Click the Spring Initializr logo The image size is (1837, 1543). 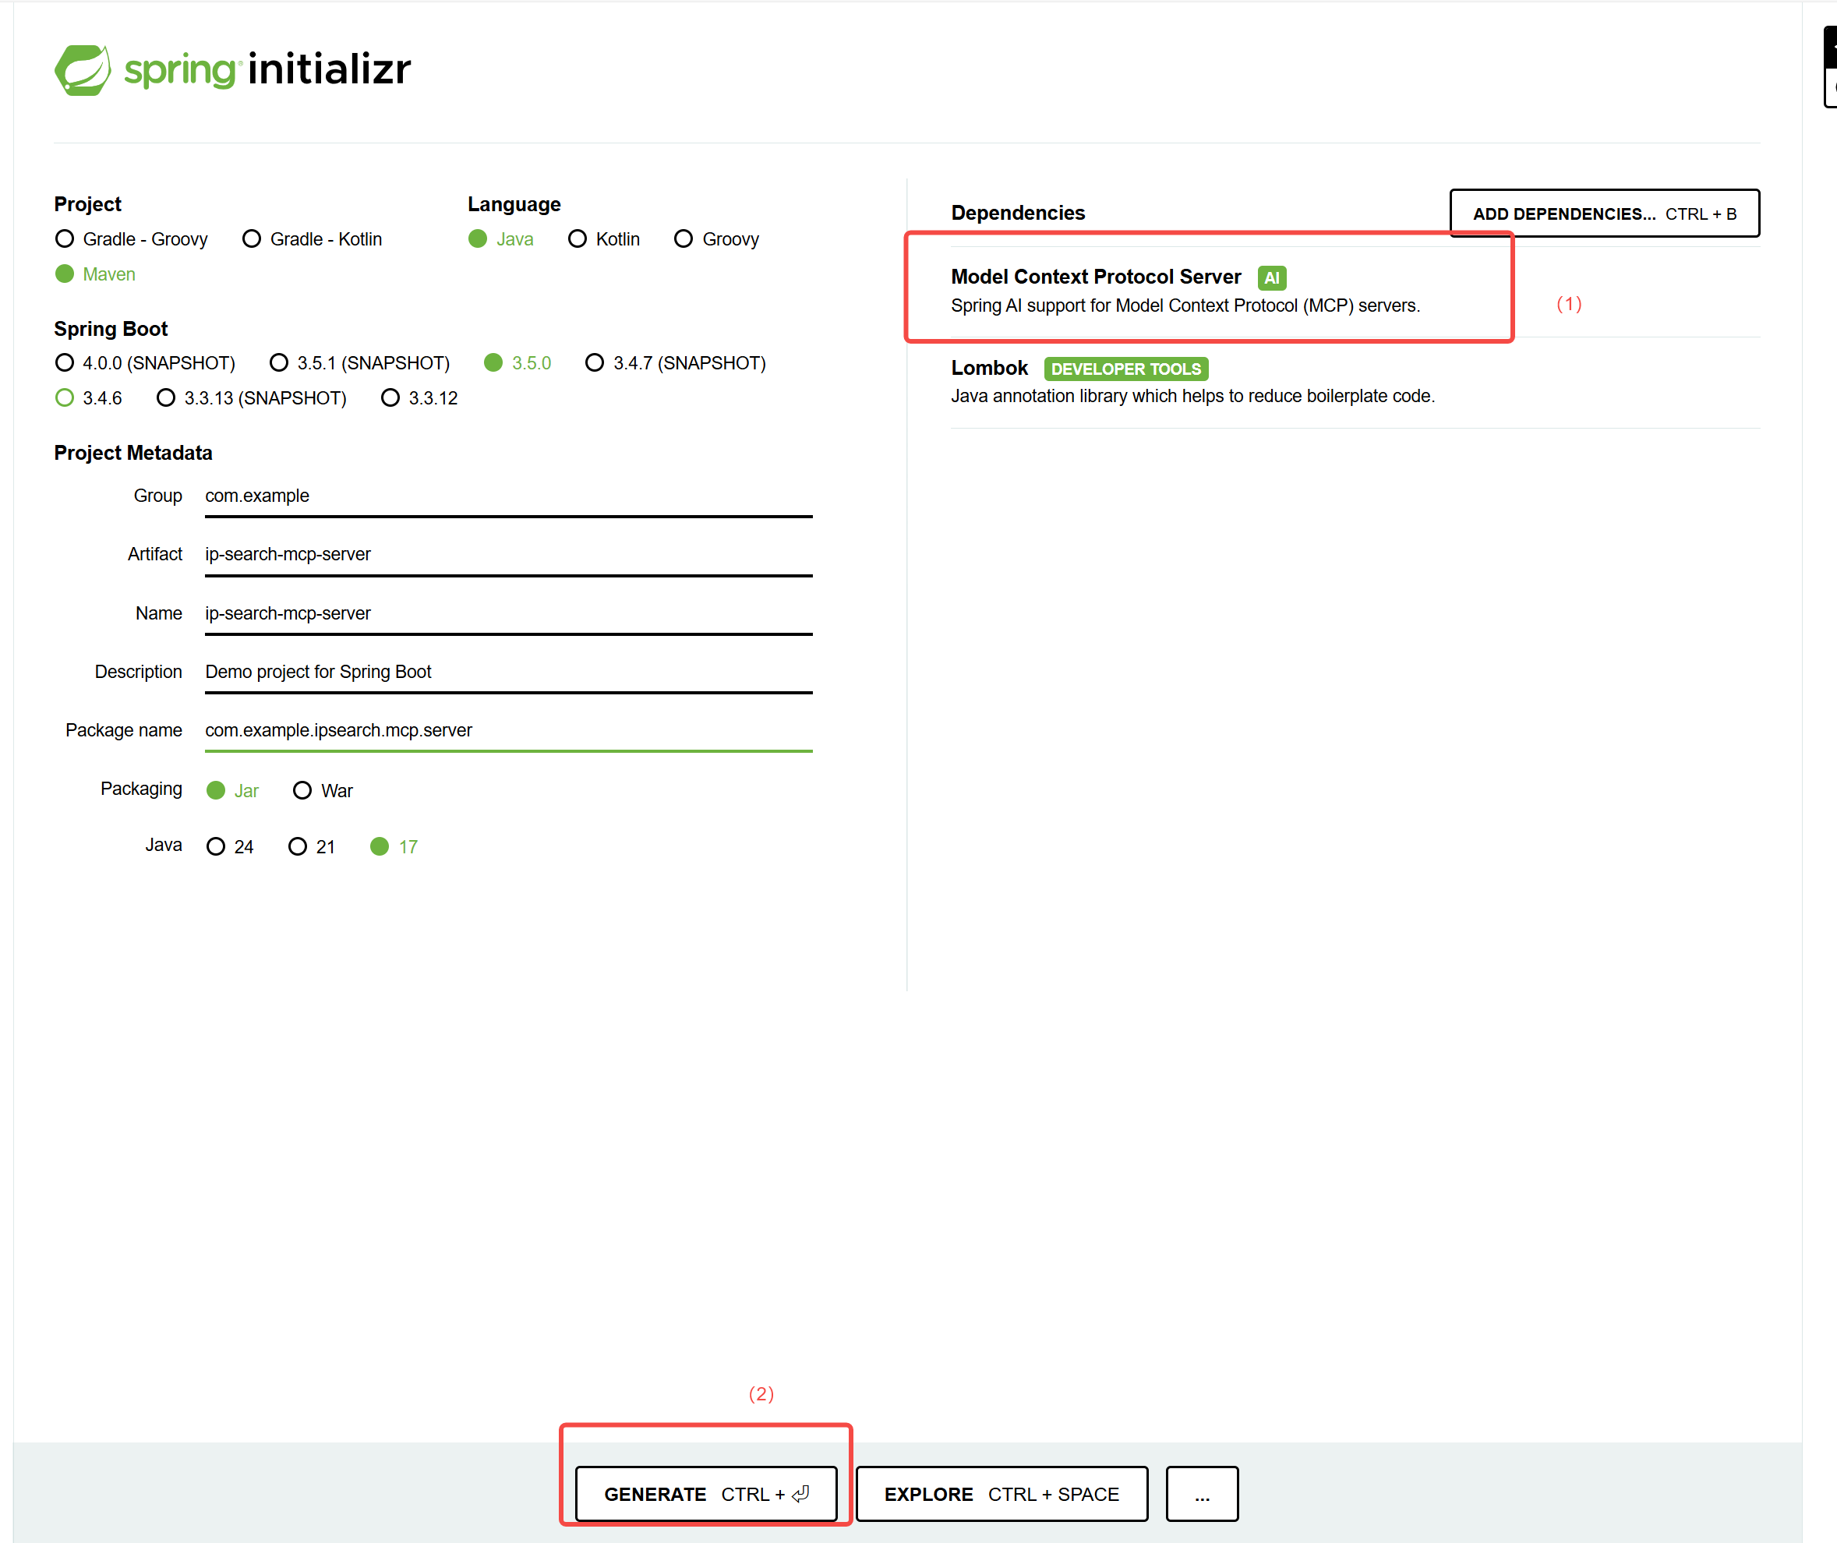(x=233, y=70)
